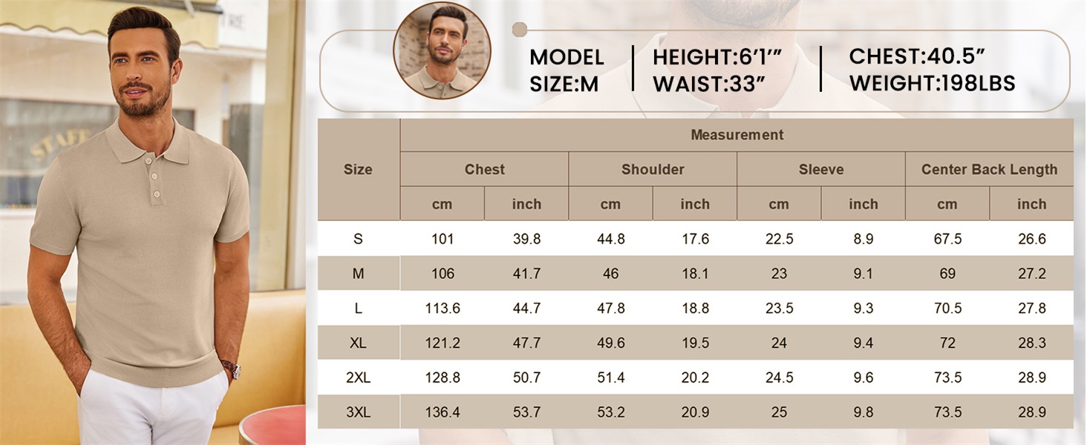The width and height of the screenshot is (1087, 445).
Task: Select the M size row label
Action: [358, 274]
